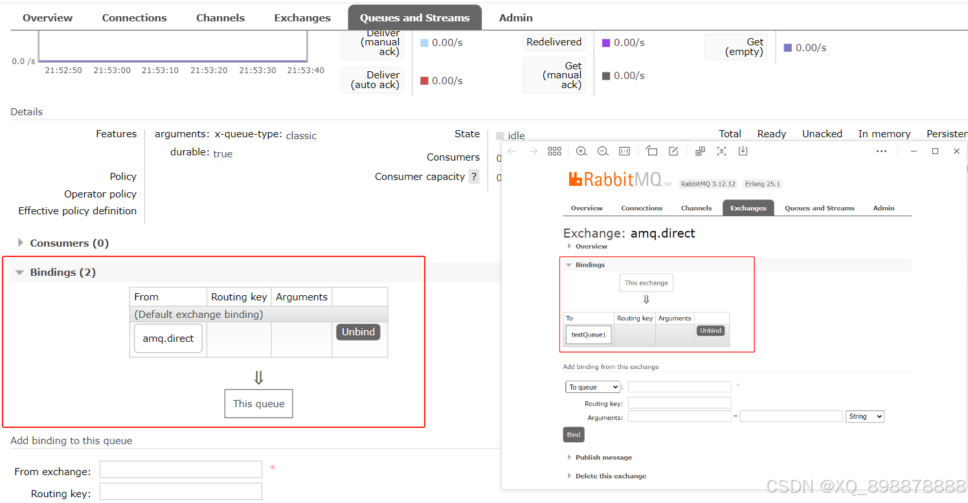Click the violet Get empty swatch
The width and height of the screenshot is (968, 503).
(788, 48)
